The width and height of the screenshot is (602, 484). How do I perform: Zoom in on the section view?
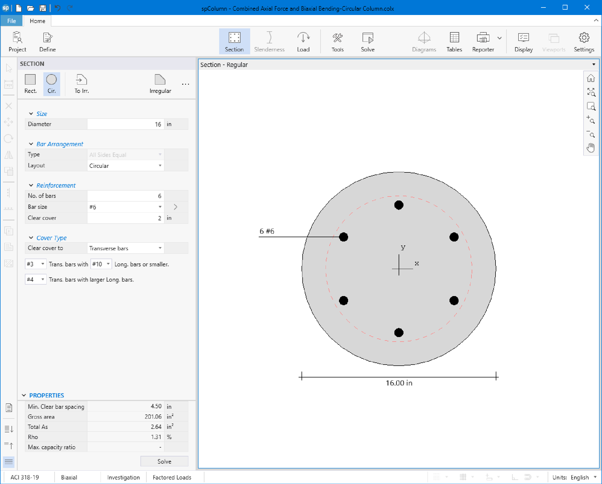[x=591, y=120]
